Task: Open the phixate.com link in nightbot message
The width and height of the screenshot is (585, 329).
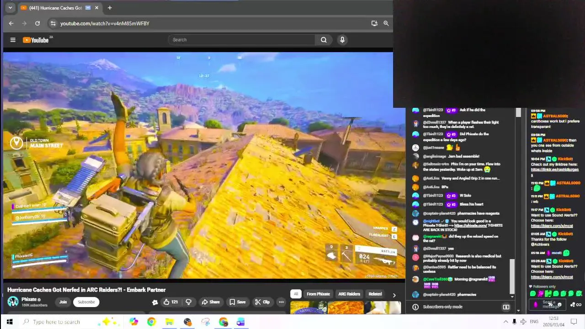Action: (x=470, y=225)
